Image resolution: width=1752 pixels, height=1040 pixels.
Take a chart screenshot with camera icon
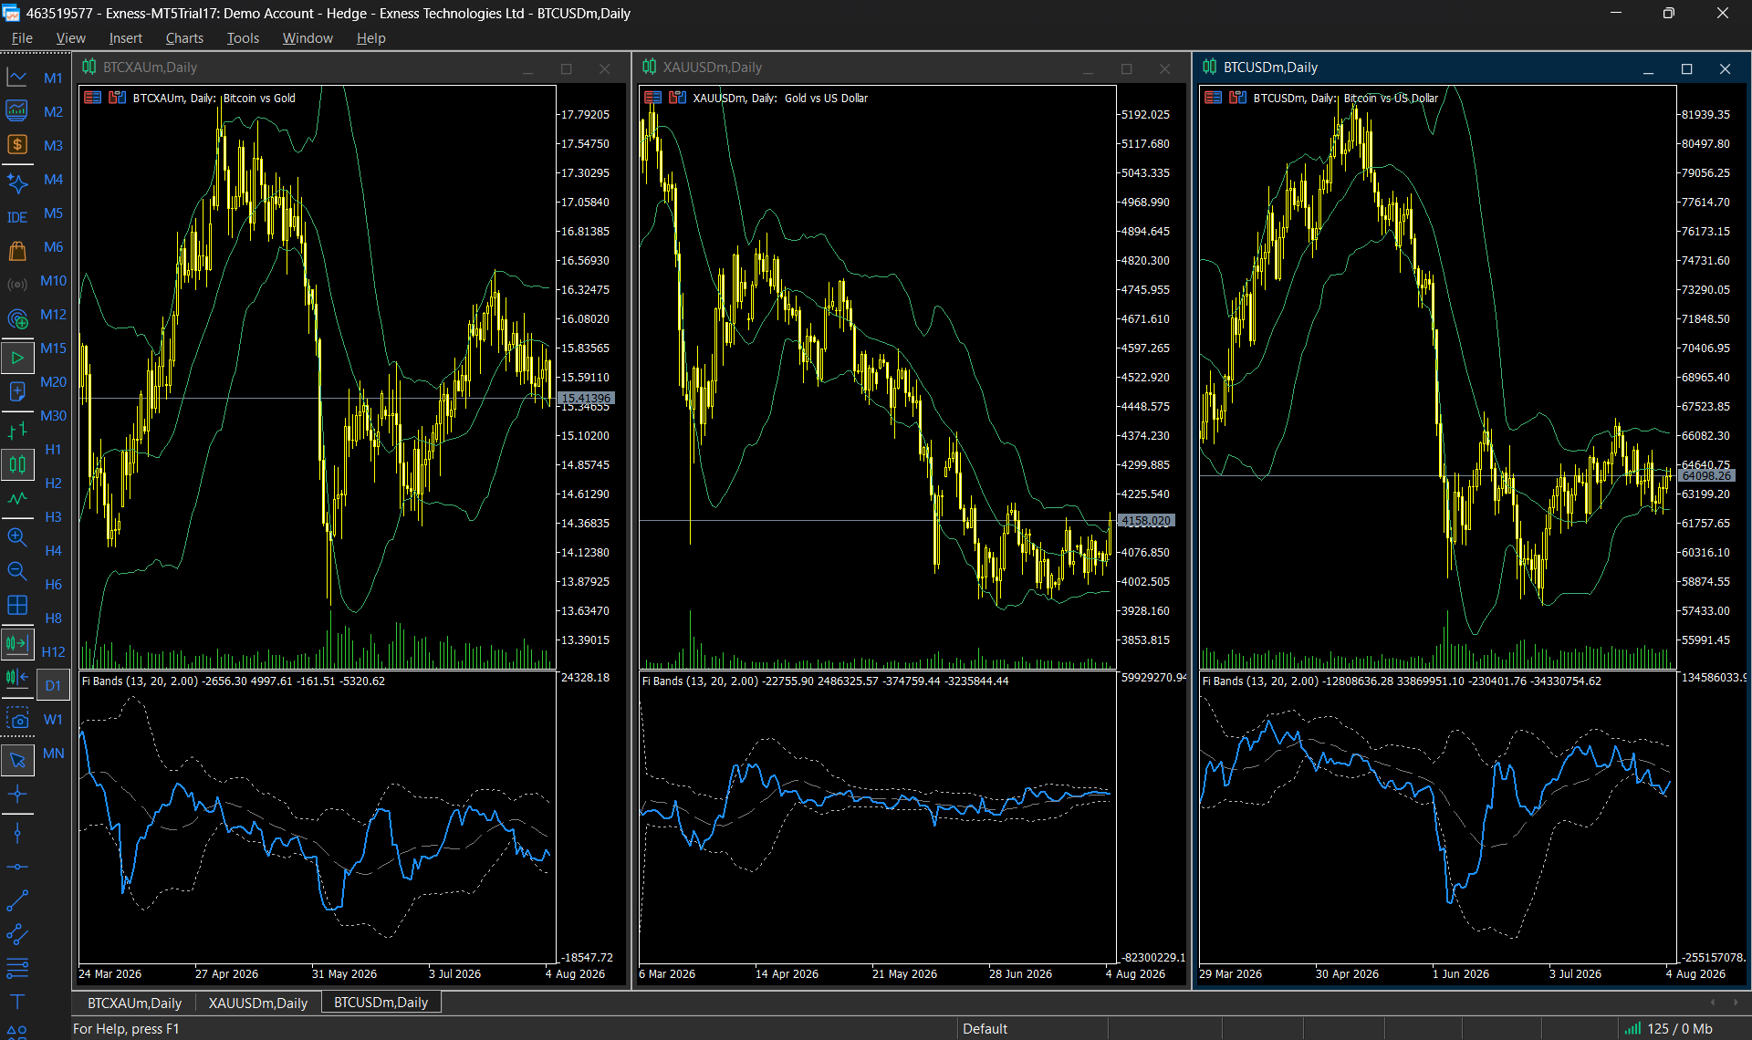[x=17, y=719]
